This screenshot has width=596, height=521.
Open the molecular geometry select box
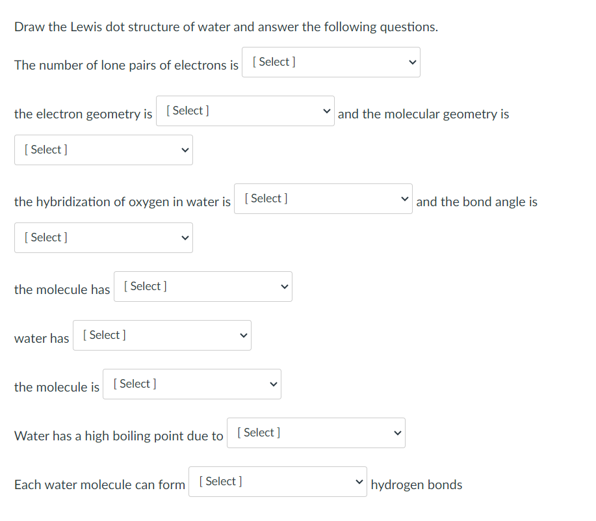pos(103,150)
